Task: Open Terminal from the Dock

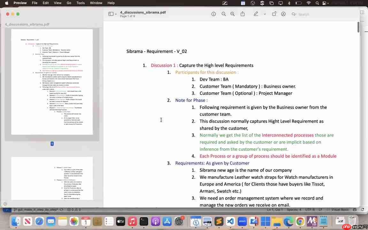Action: [144, 221]
